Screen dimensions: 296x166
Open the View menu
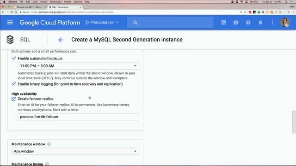(x=35, y=2)
